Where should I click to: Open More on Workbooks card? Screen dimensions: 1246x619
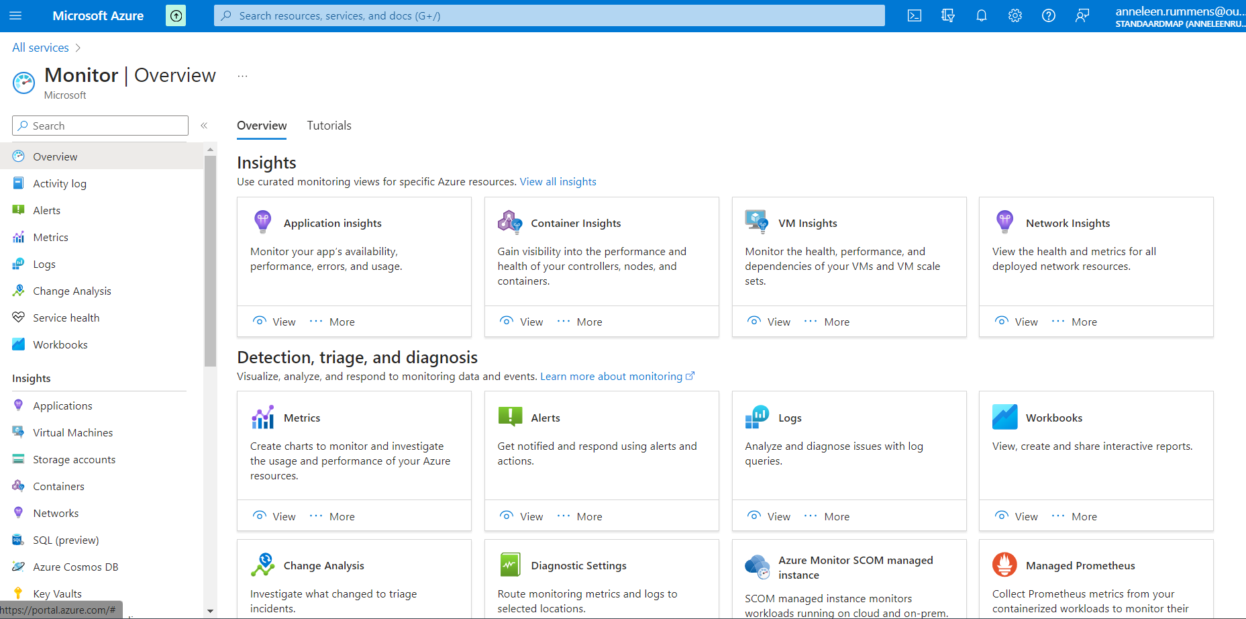point(1074,516)
